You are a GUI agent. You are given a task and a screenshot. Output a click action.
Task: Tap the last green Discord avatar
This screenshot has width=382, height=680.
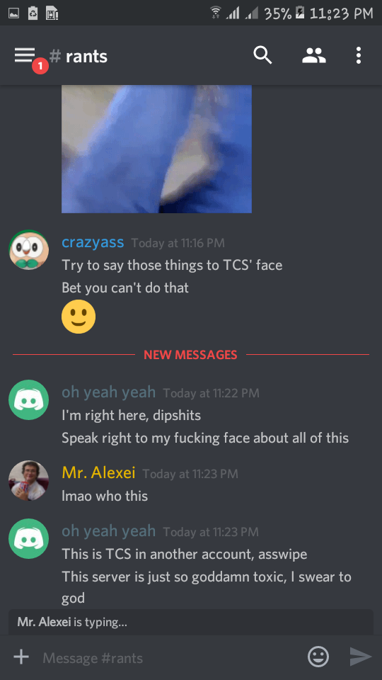pyautogui.click(x=28, y=538)
